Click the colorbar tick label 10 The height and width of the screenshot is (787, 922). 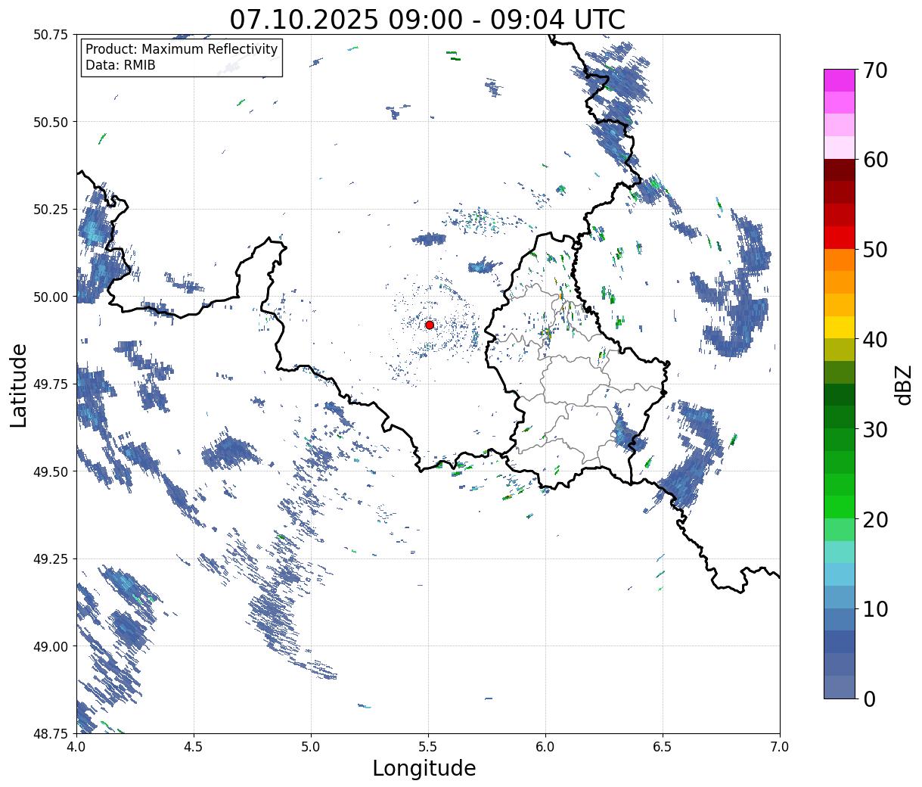click(x=874, y=608)
